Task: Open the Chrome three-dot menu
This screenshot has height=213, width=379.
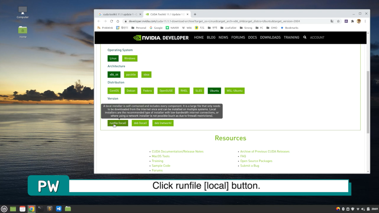Action: point(365,21)
